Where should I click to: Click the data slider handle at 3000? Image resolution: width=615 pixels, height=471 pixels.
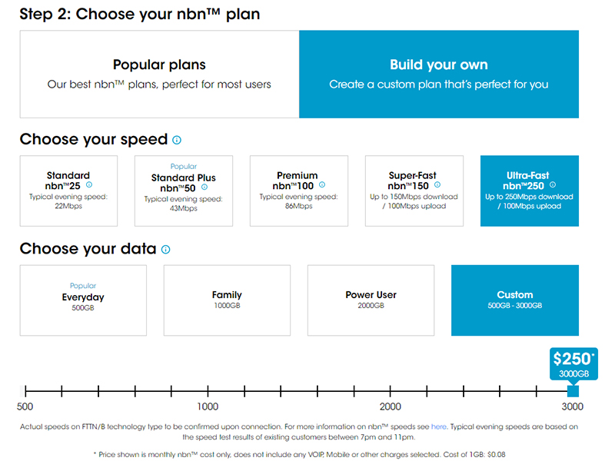pyautogui.click(x=573, y=391)
